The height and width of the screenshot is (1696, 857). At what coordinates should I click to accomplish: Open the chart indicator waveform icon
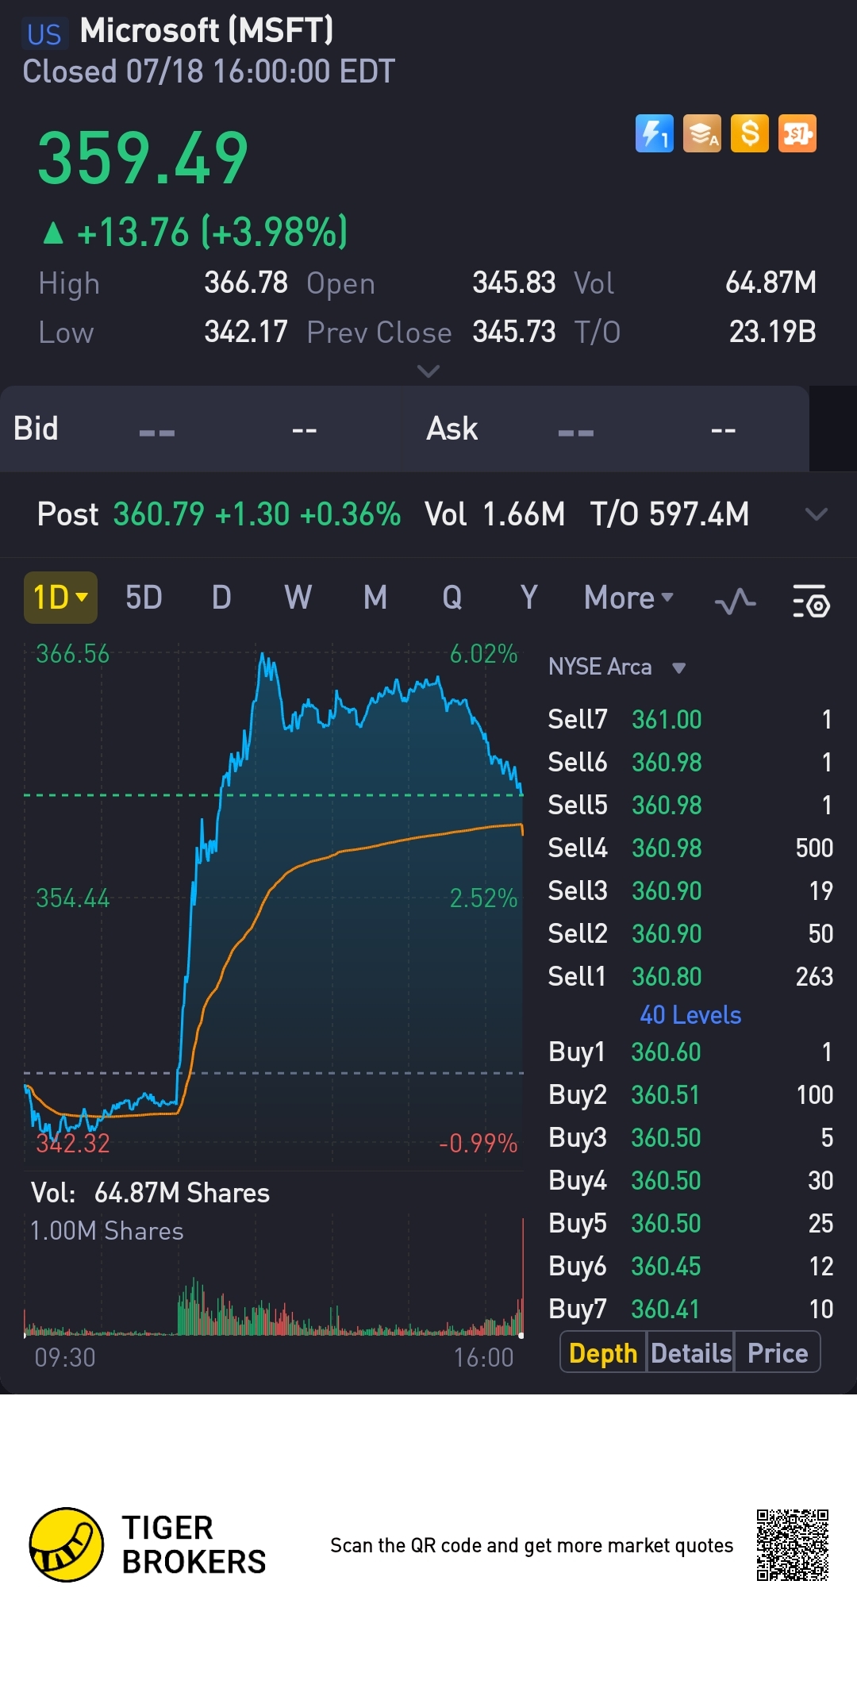point(735,601)
